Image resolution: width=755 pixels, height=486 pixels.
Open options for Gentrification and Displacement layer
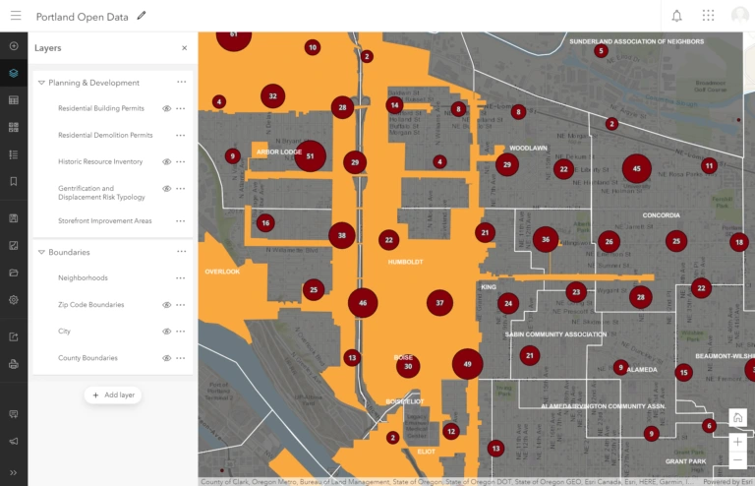(181, 189)
